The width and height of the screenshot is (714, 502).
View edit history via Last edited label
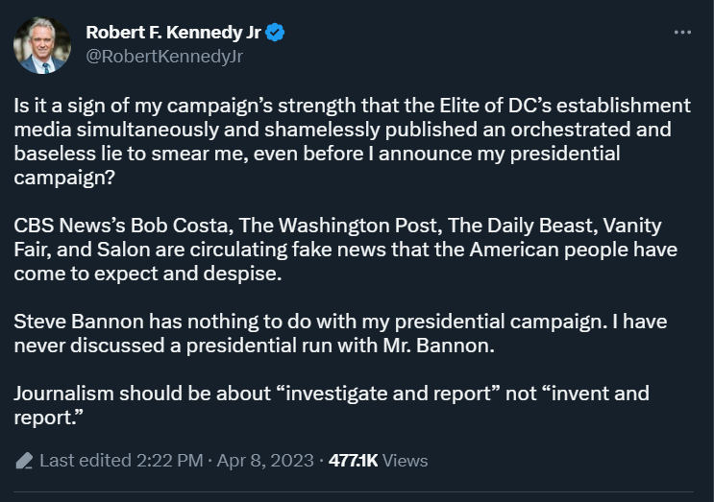click(x=86, y=461)
